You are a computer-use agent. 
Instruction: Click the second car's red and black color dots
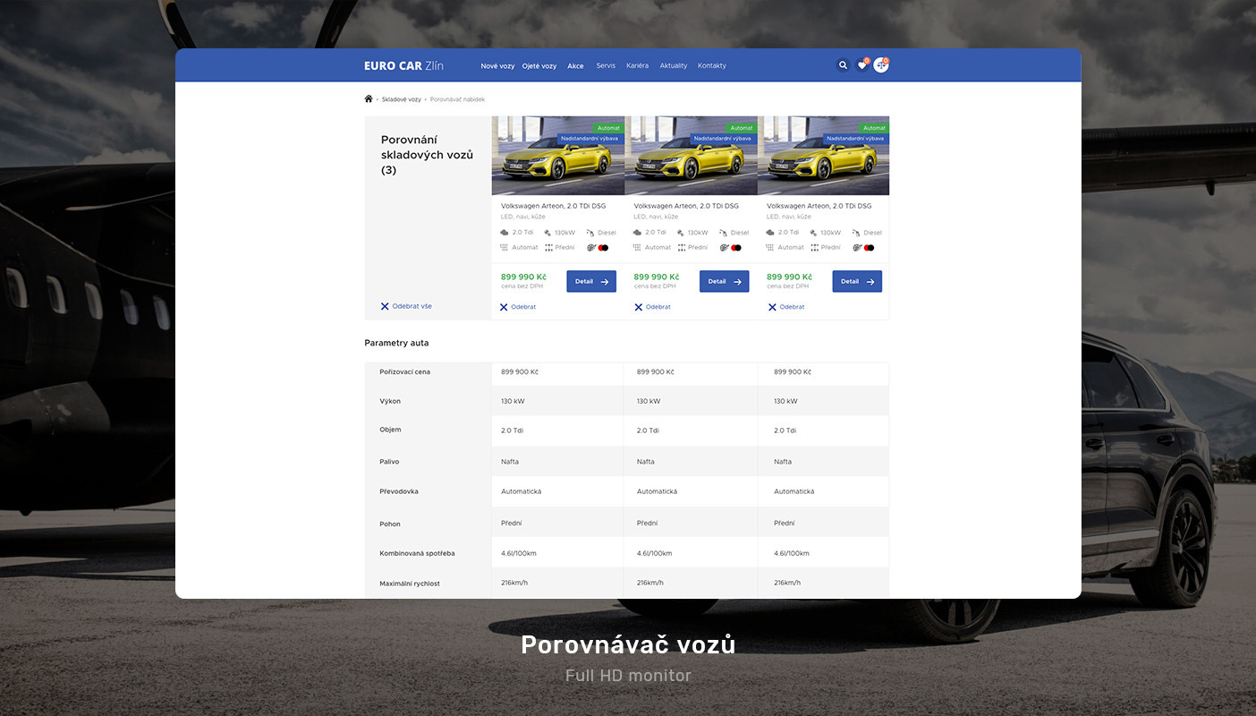[736, 248]
